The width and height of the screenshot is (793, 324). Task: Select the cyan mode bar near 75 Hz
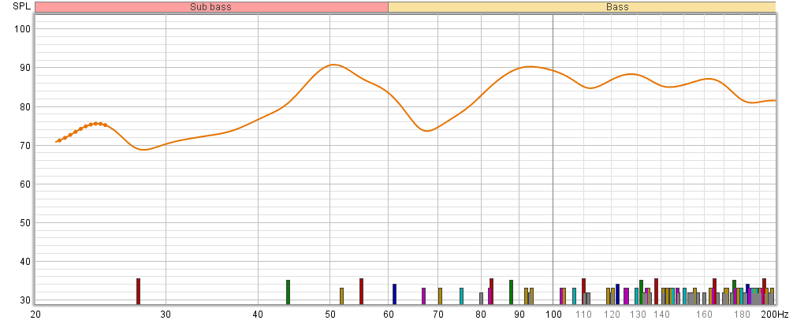tap(461, 296)
